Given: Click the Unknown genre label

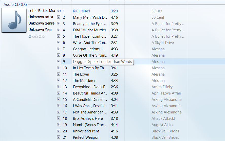Looking at the screenshot, I should coord(41,23).
